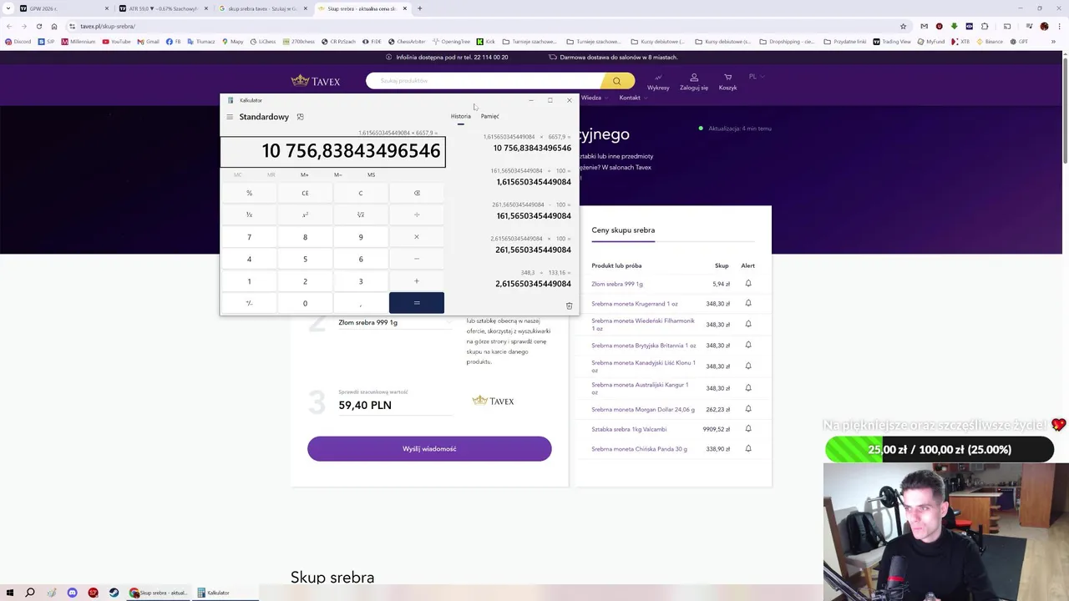Toggle alert bell for Wiedeński Filharmonik

748,324
